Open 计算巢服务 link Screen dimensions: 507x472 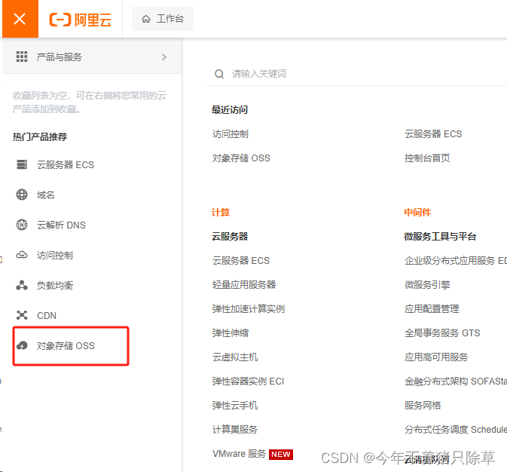click(x=235, y=429)
